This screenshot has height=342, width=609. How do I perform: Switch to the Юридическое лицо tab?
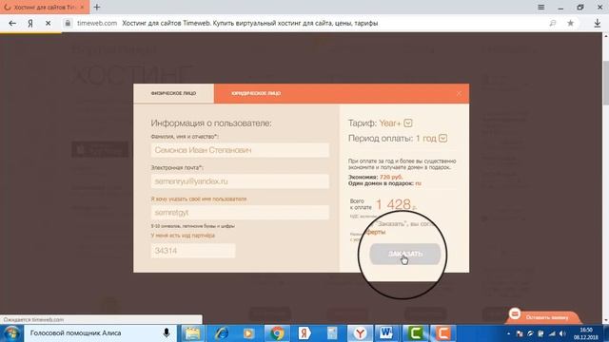coord(256,93)
